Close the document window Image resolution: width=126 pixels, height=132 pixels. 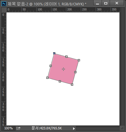(x=117, y=3)
